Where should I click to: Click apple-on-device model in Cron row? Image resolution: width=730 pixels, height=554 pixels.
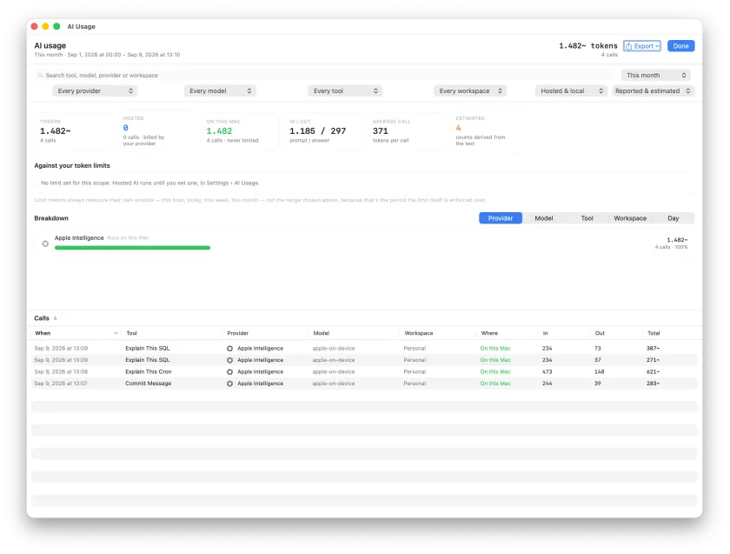[x=334, y=372]
